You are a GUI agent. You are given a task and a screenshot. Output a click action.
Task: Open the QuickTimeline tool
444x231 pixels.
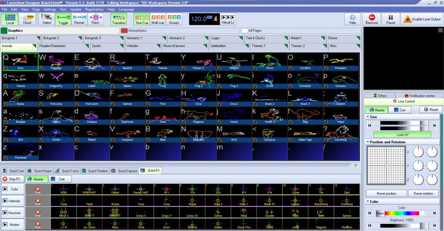pos(95,171)
